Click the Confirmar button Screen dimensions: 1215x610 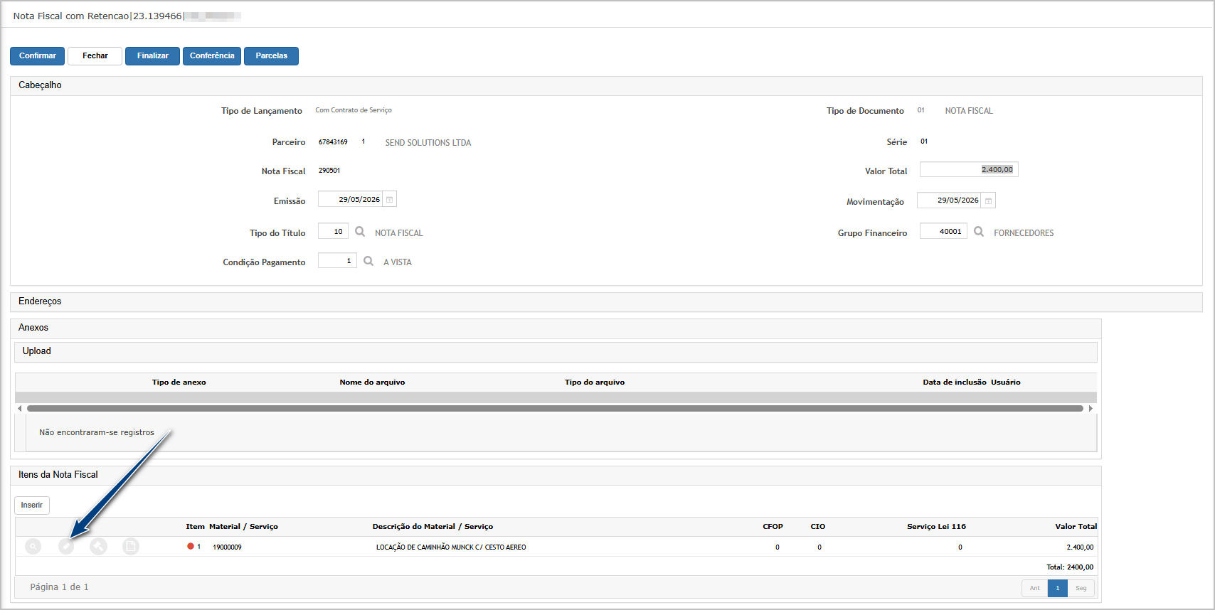[x=38, y=56]
